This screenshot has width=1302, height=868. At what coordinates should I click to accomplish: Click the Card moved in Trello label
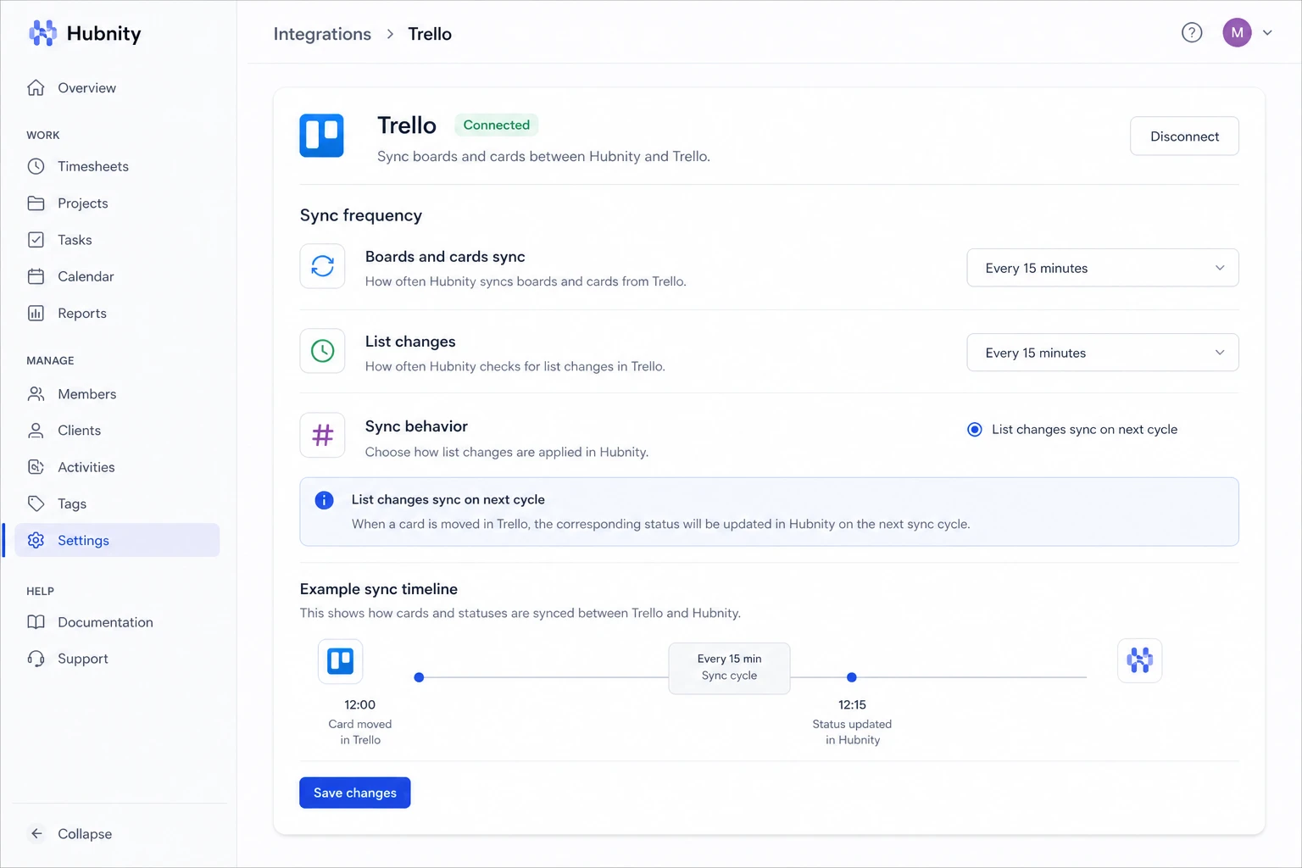pos(360,732)
